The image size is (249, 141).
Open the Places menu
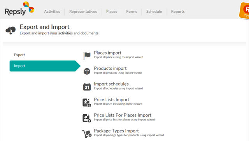point(112,12)
